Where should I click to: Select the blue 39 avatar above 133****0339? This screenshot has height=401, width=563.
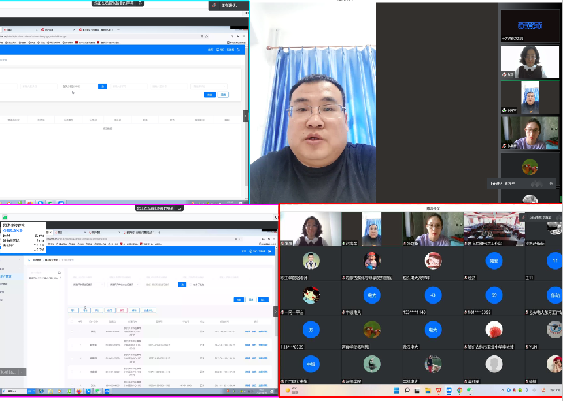click(311, 330)
